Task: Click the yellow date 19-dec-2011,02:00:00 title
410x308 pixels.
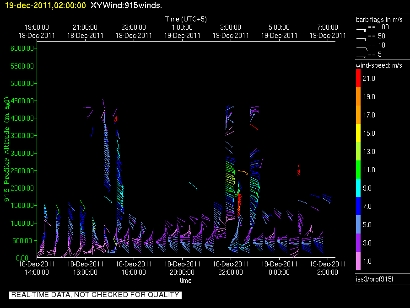Action: click(x=45, y=5)
